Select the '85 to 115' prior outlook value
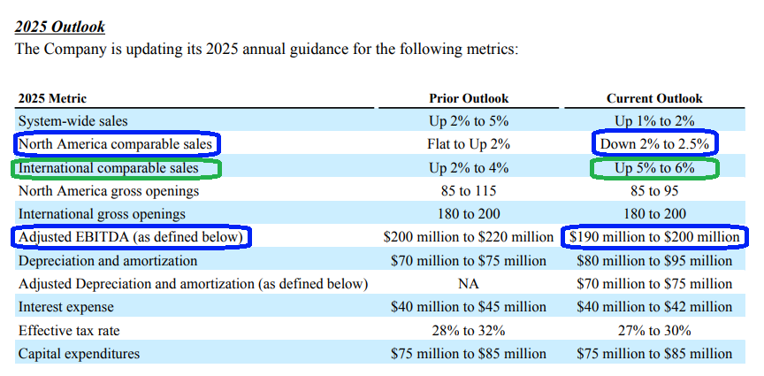This screenshot has height=376, width=764. (x=469, y=190)
